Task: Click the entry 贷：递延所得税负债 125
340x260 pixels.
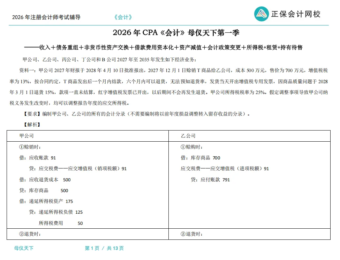Action: pos(56,212)
